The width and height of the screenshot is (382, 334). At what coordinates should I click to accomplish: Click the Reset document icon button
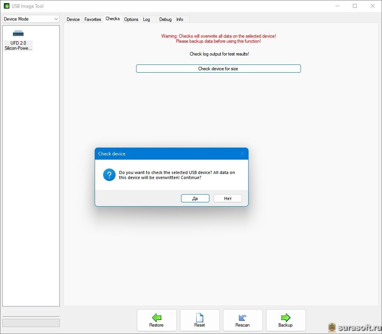(200, 320)
